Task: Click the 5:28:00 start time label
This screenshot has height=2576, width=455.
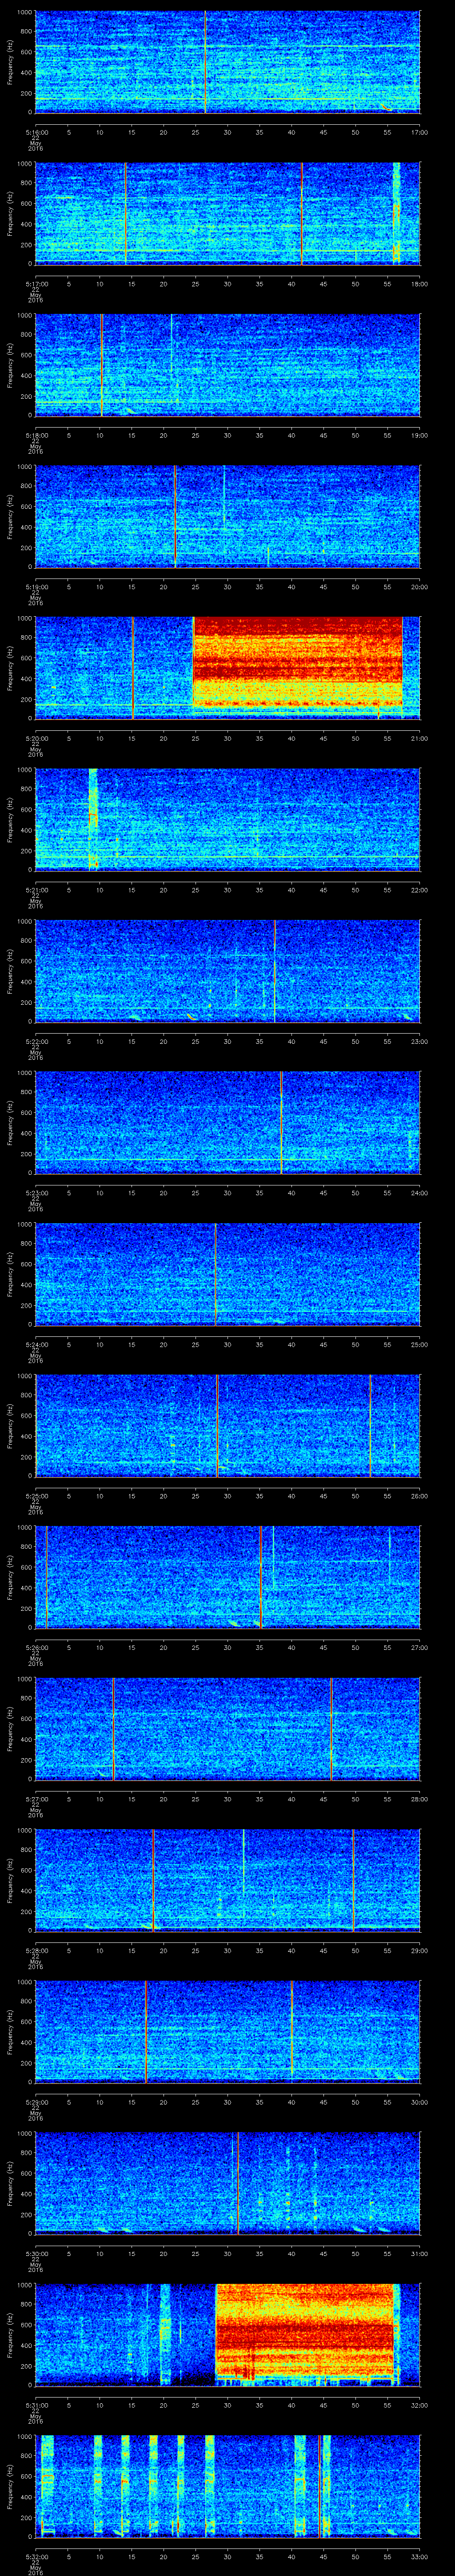Action: 36,1950
